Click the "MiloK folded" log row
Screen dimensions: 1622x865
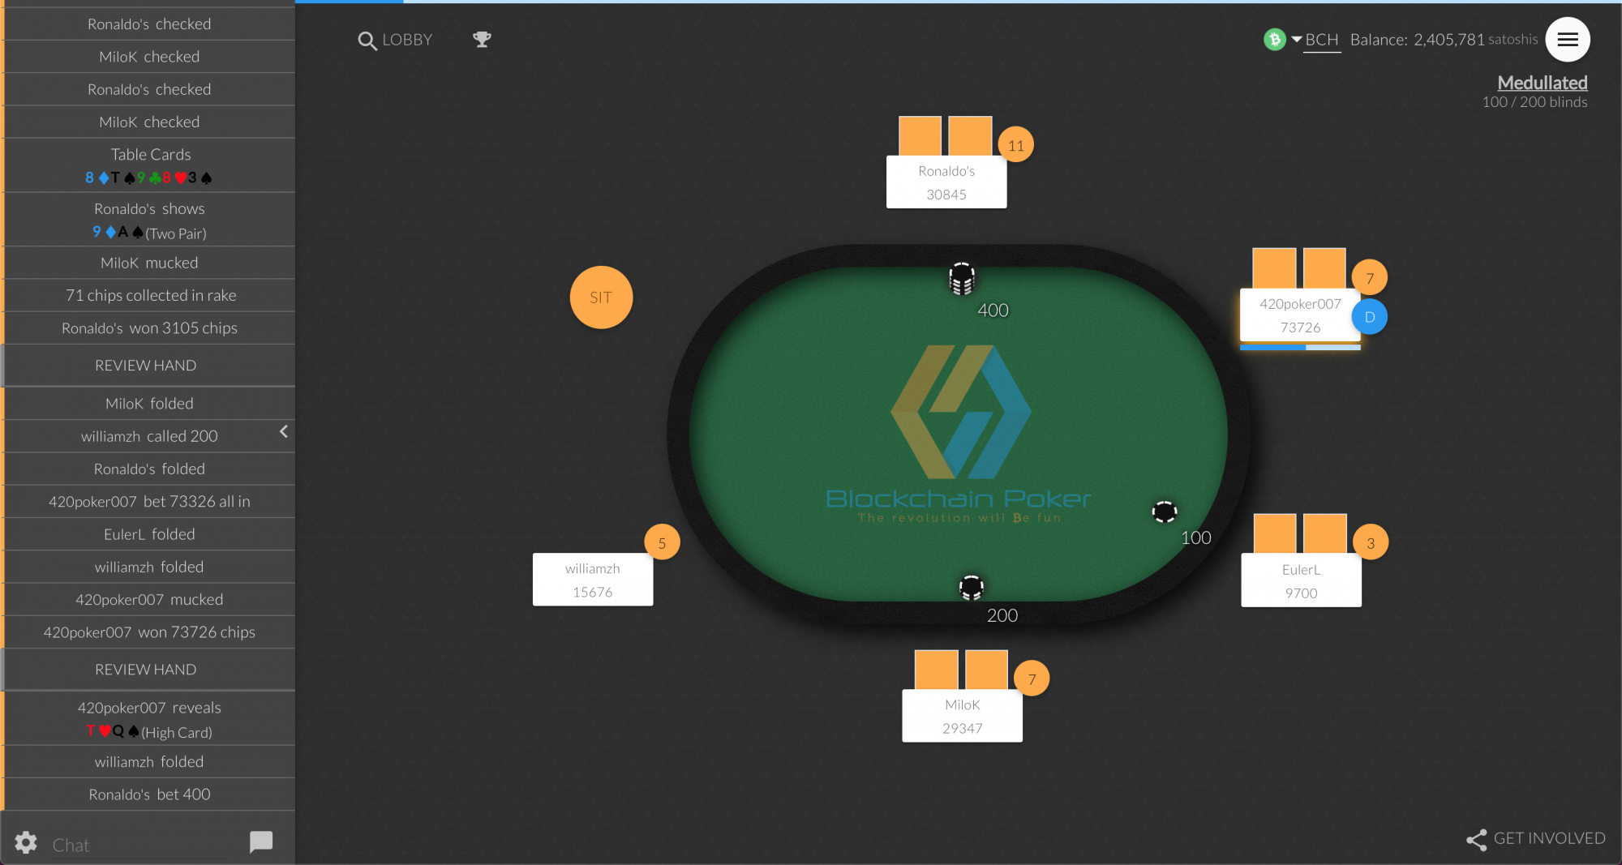[149, 404]
